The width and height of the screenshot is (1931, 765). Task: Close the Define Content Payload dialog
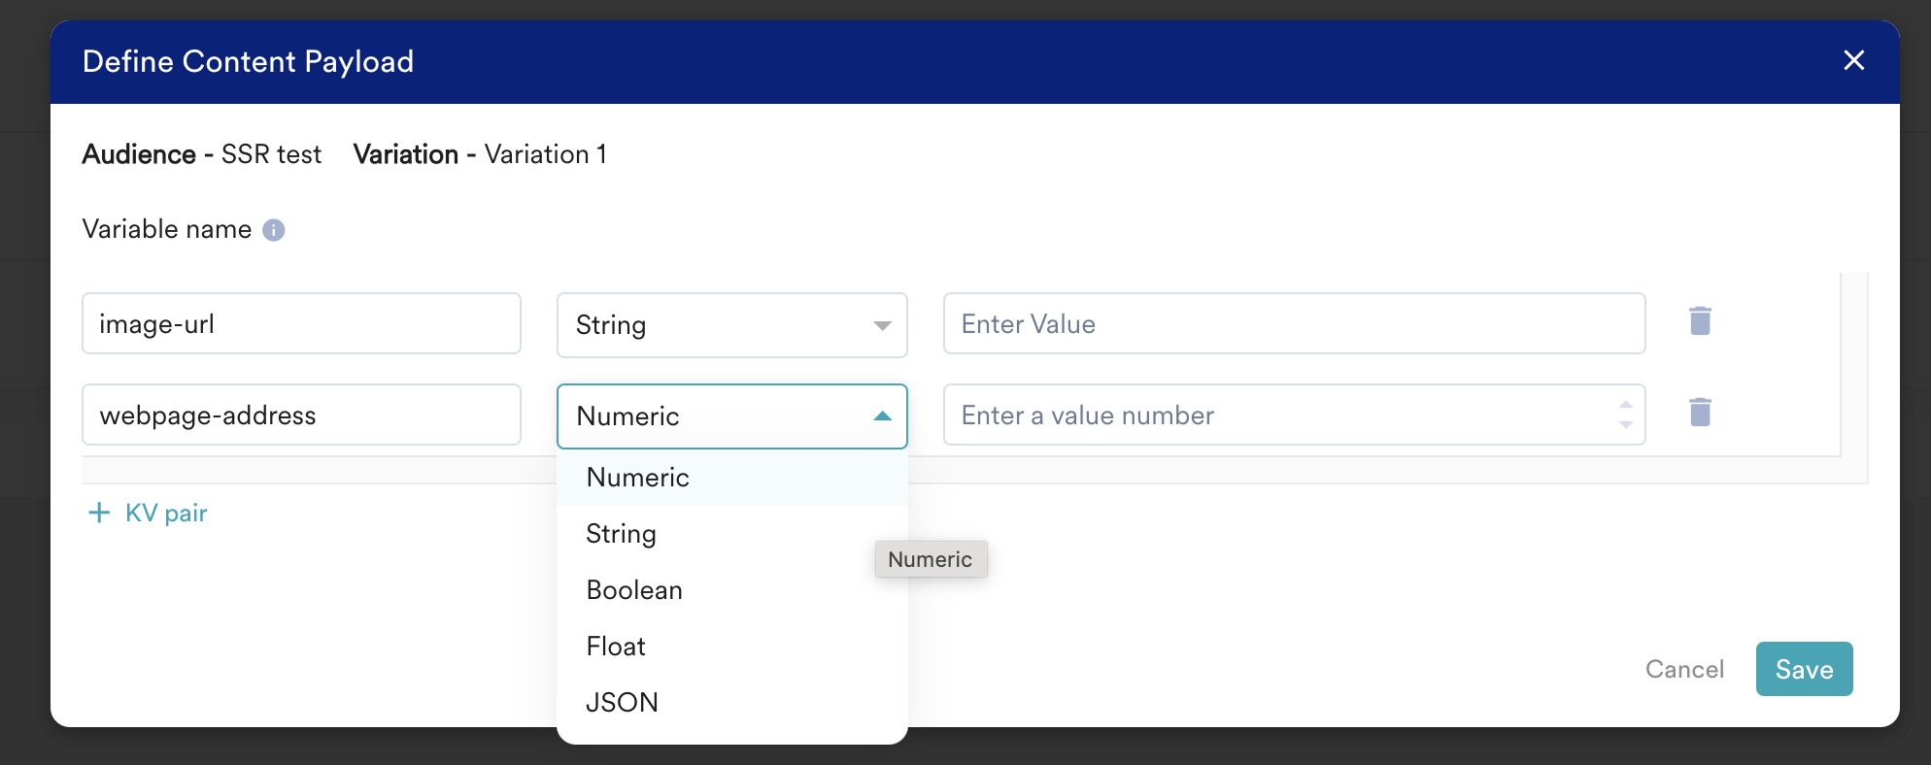(x=1853, y=61)
